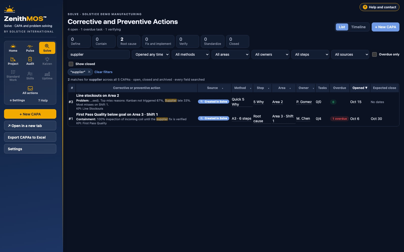The image size is (404, 252).
Task: Open the Uptime module
Action: [x=47, y=76]
